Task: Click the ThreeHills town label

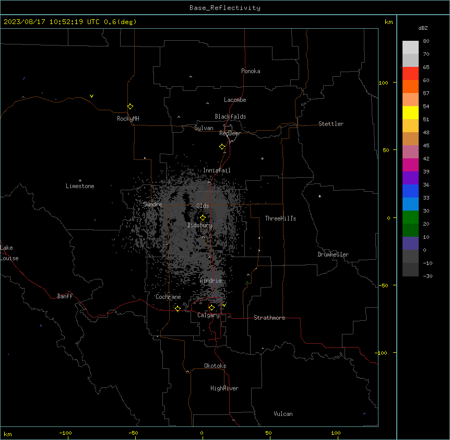Action: [x=280, y=218]
